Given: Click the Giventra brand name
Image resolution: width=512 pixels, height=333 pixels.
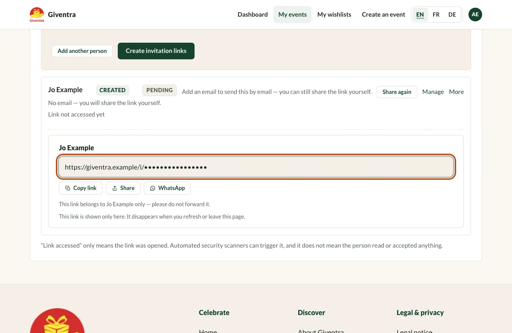Looking at the screenshot, I should [62, 15].
